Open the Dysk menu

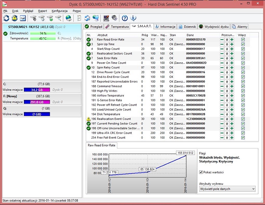(x=15, y=11)
